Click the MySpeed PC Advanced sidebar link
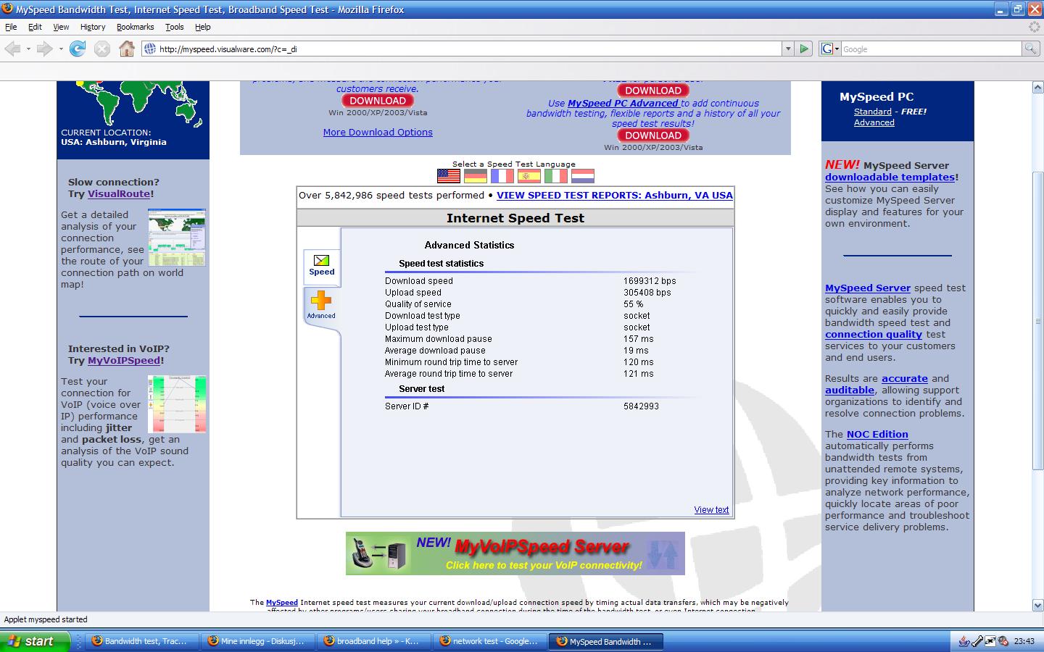1044x652 pixels. click(x=874, y=122)
